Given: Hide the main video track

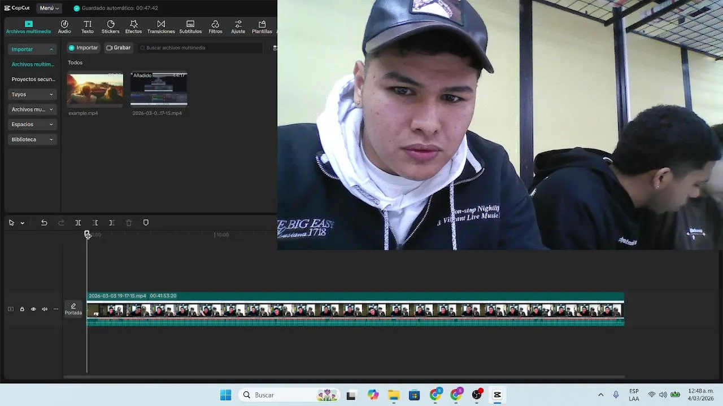Looking at the screenshot, I should point(33,309).
